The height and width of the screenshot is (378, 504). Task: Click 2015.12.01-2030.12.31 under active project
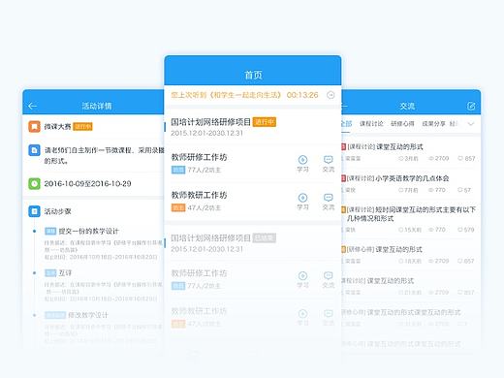point(206,133)
